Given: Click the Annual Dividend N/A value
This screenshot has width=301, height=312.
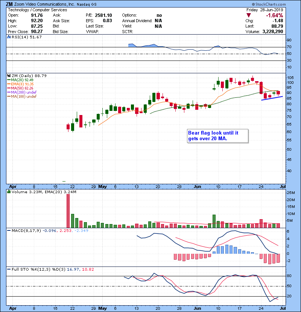Looking at the screenshot, I should pos(158,21).
